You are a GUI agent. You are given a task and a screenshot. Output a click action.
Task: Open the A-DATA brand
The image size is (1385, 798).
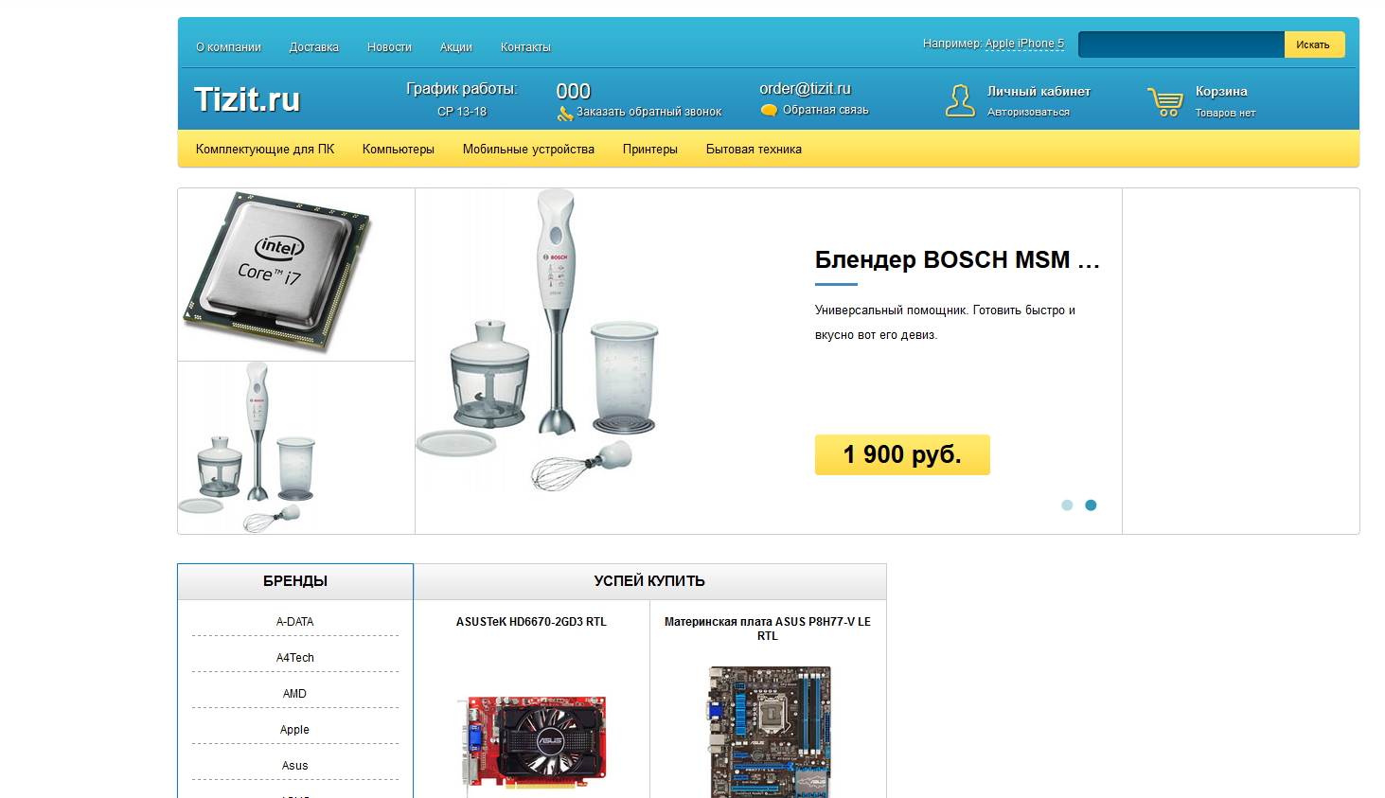295,622
